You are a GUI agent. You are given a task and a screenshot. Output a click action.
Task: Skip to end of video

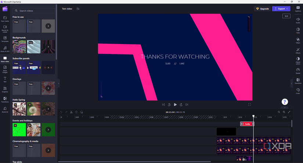pyautogui.click(x=187, y=105)
